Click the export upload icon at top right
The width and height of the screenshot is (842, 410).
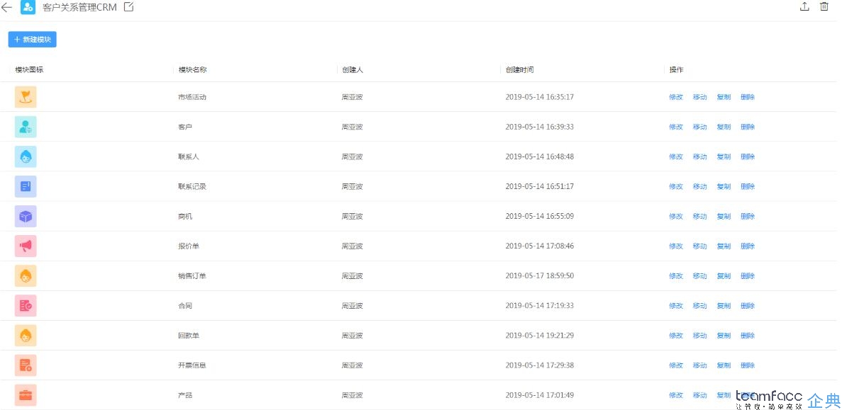pos(804,6)
